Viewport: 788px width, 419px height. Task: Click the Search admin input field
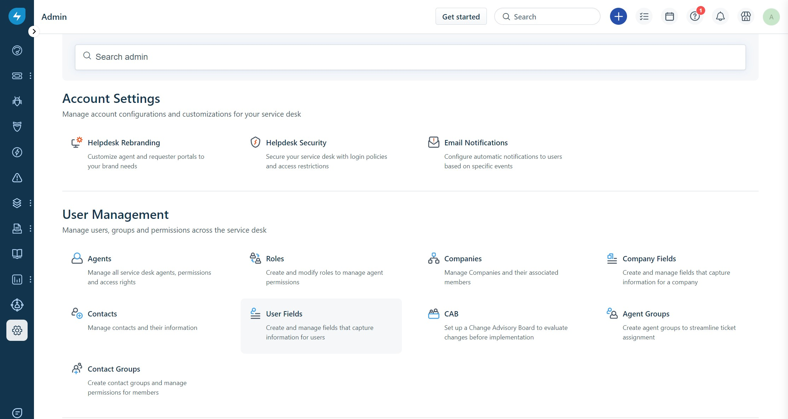[410, 57]
